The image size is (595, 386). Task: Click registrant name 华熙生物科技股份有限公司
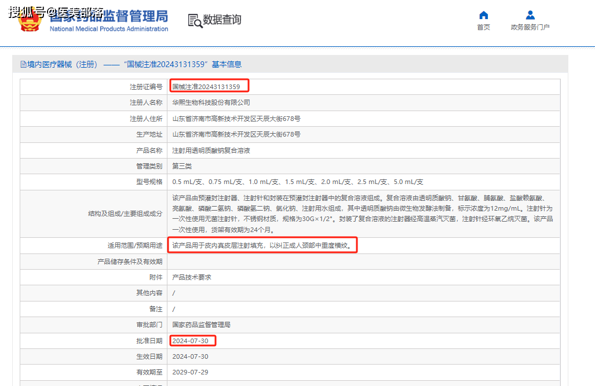[211, 102]
